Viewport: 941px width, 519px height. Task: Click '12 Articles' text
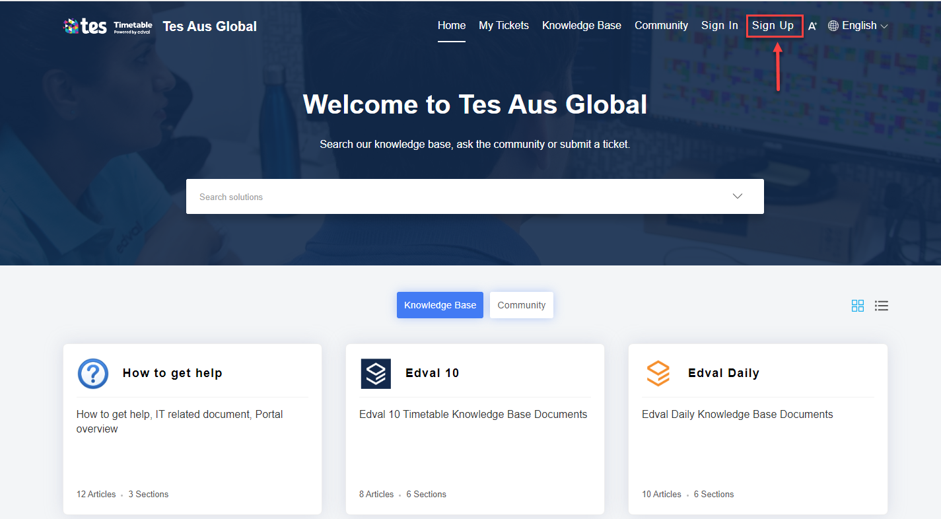(96, 494)
